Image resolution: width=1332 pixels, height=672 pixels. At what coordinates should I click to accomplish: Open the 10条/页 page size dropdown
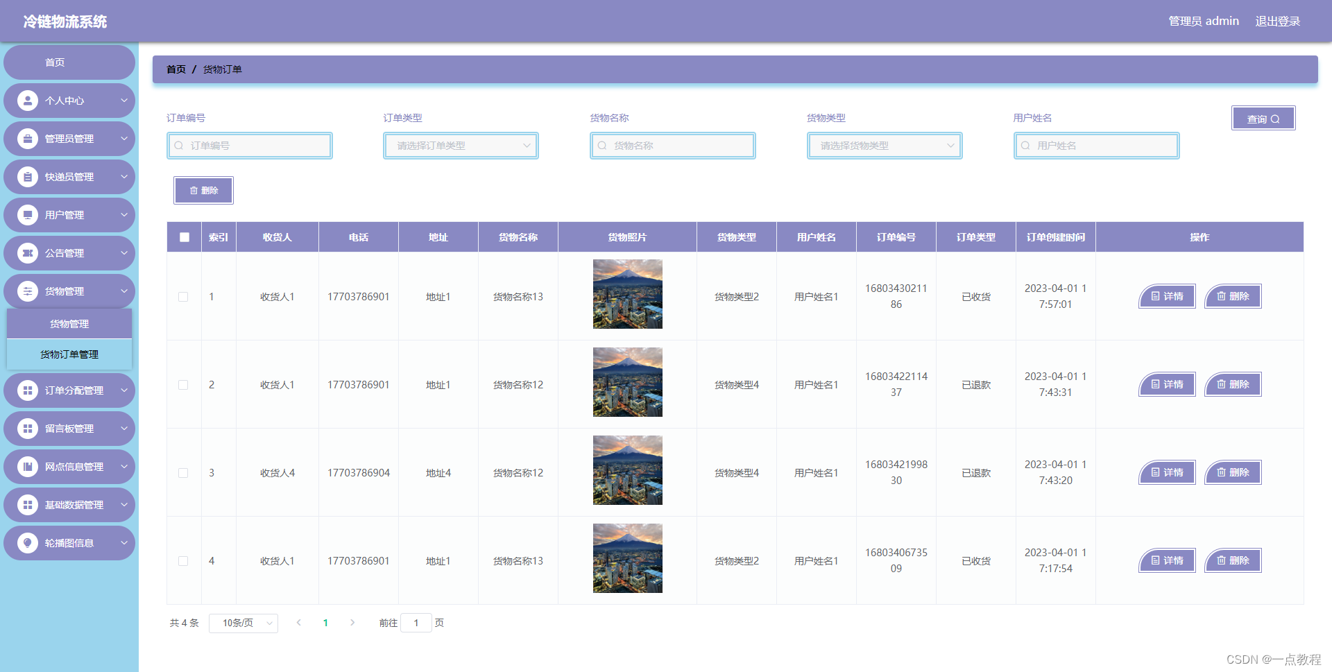coord(244,623)
